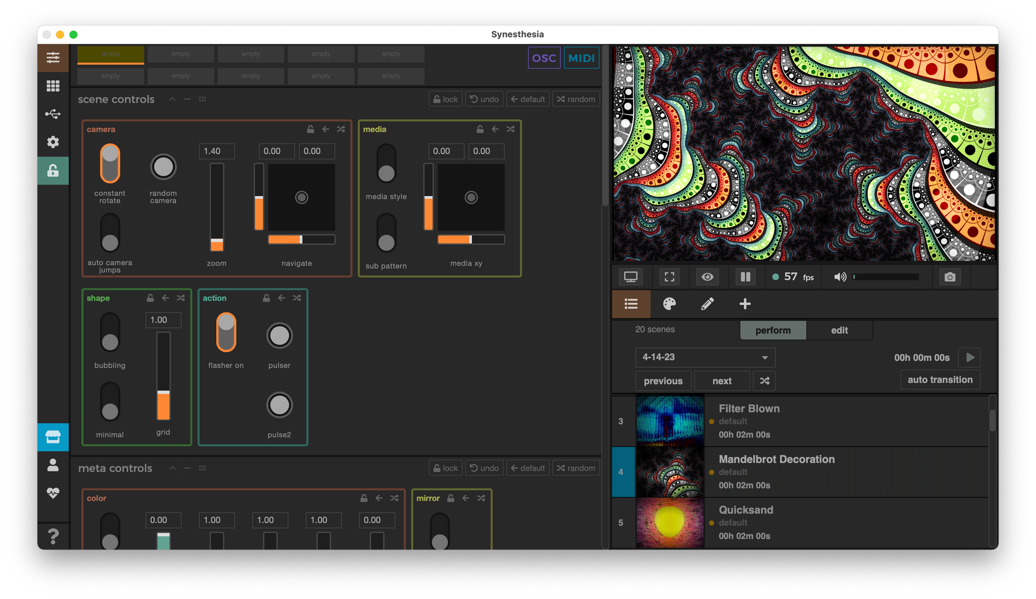Viewport: 1036px width, 599px height.
Task: Pause the visual preview
Action: [x=745, y=277]
